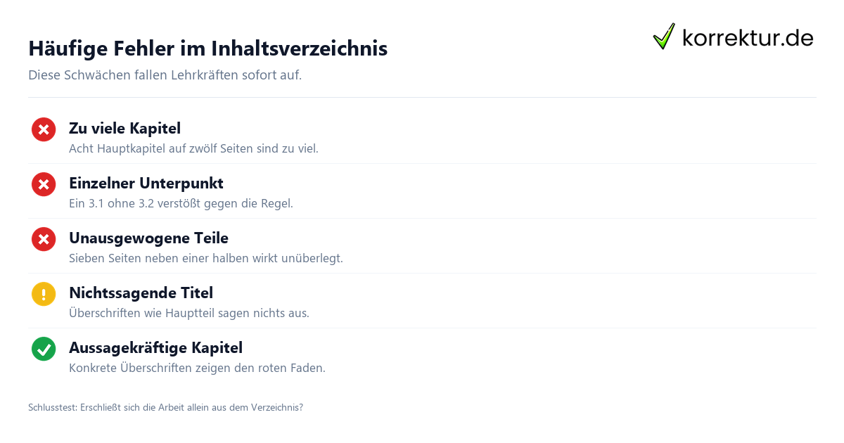Click the yellow exclamation warning icon
Image resolution: width=844 pixels, height=443 pixels.
click(x=44, y=294)
